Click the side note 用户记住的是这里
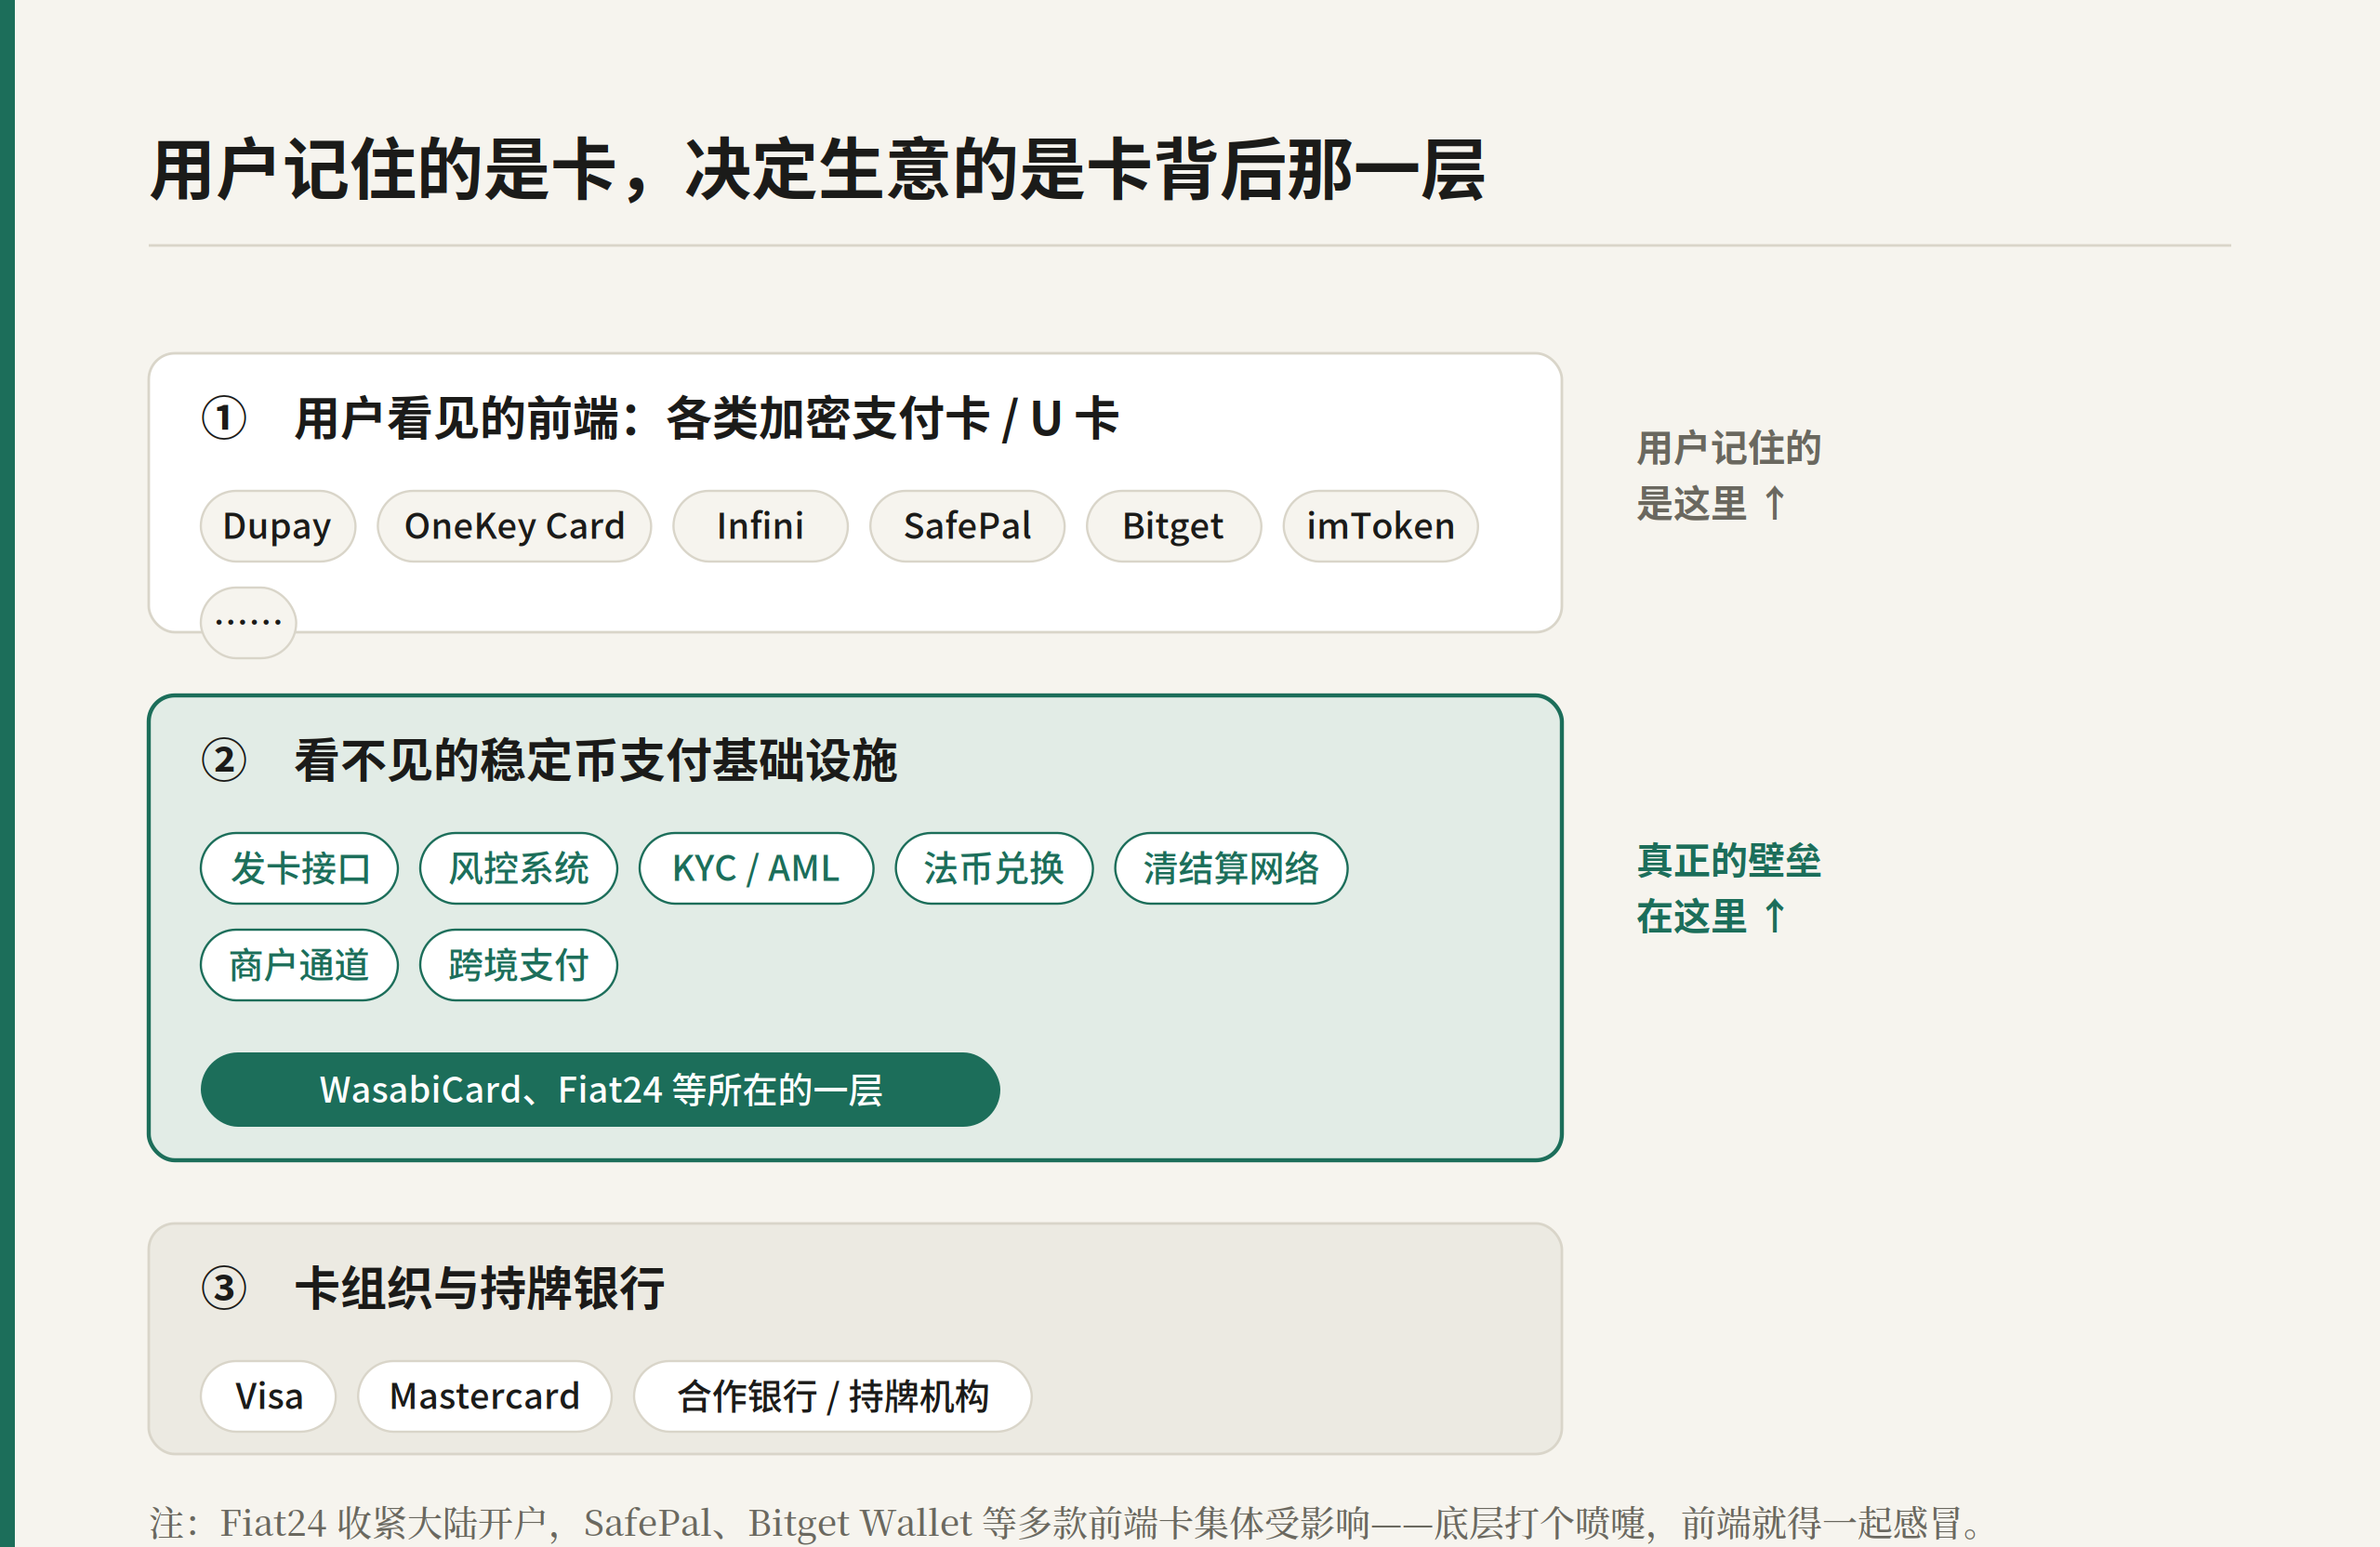 click(1728, 476)
